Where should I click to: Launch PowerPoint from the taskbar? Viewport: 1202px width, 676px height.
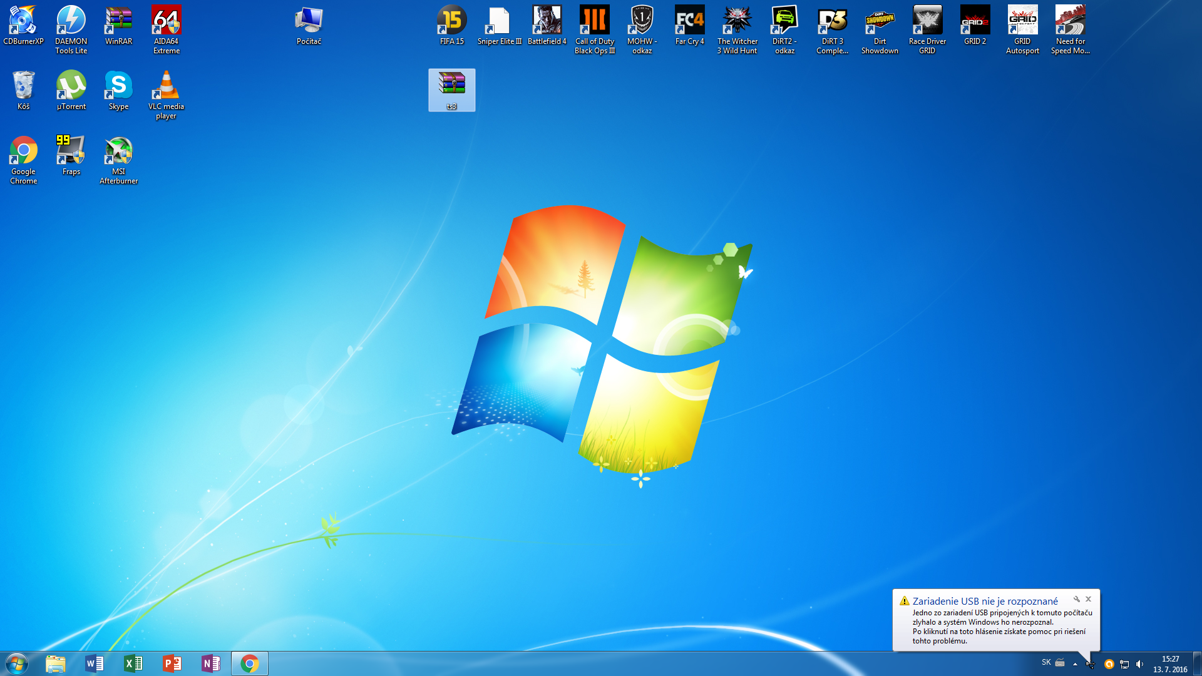(x=172, y=663)
